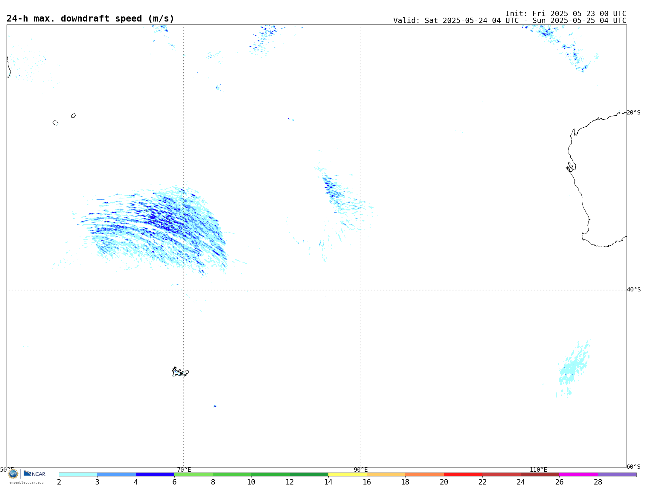Click the 50°E longitude label
646x486 pixels.
click(7, 470)
